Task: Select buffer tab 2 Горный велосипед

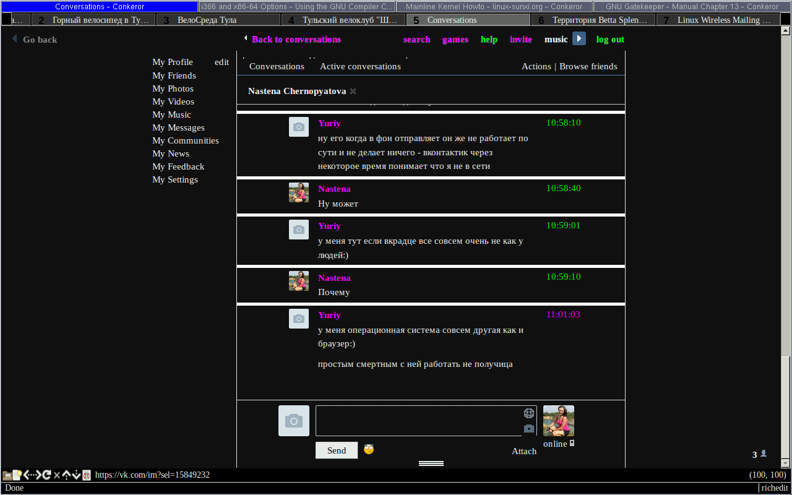Action: coord(93,20)
